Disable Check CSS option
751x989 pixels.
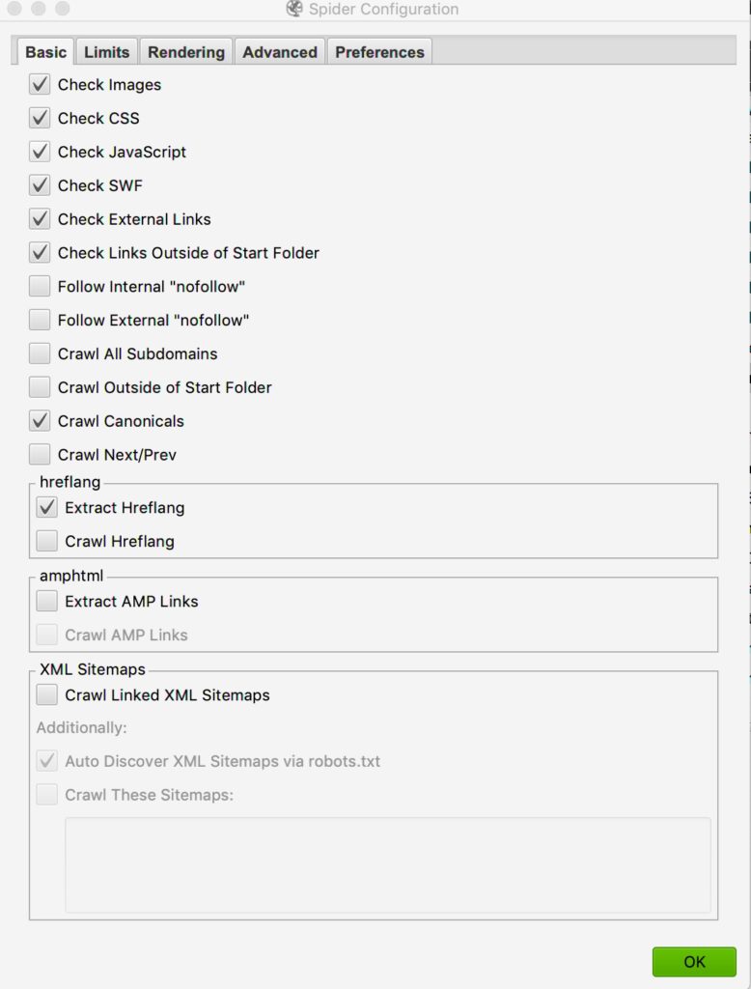click(40, 118)
